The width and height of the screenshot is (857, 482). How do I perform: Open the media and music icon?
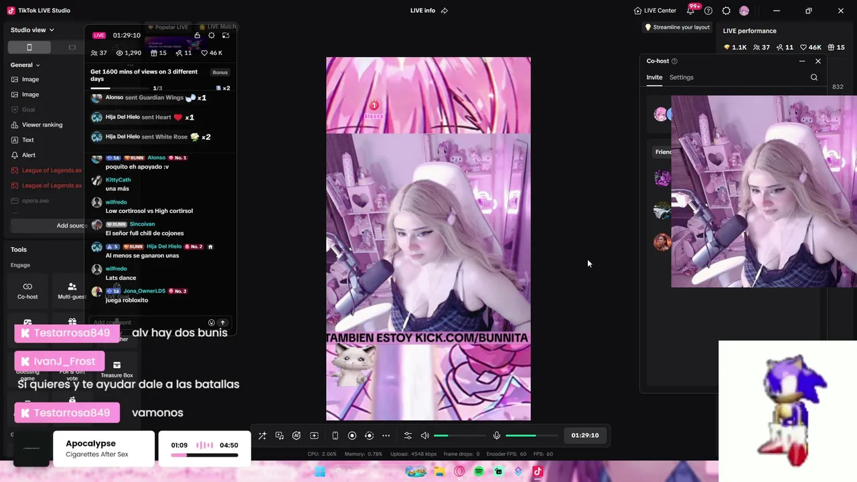coord(279,436)
